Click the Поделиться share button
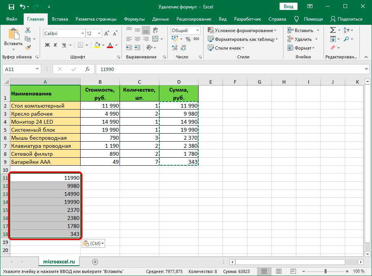The height and width of the screenshot is (276, 372). [x=346, y=19]
